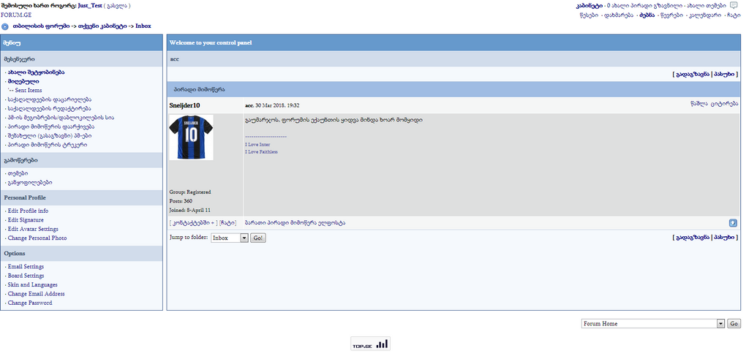The image size is (749, 359).
Task: Open the Sent Items folder
Action: click(x=29, y=90)
